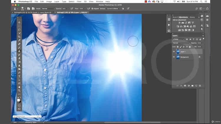Hide Layer 1 using its eye icon
This screenshot has height=124, width=221.
[x=174, y=52]
